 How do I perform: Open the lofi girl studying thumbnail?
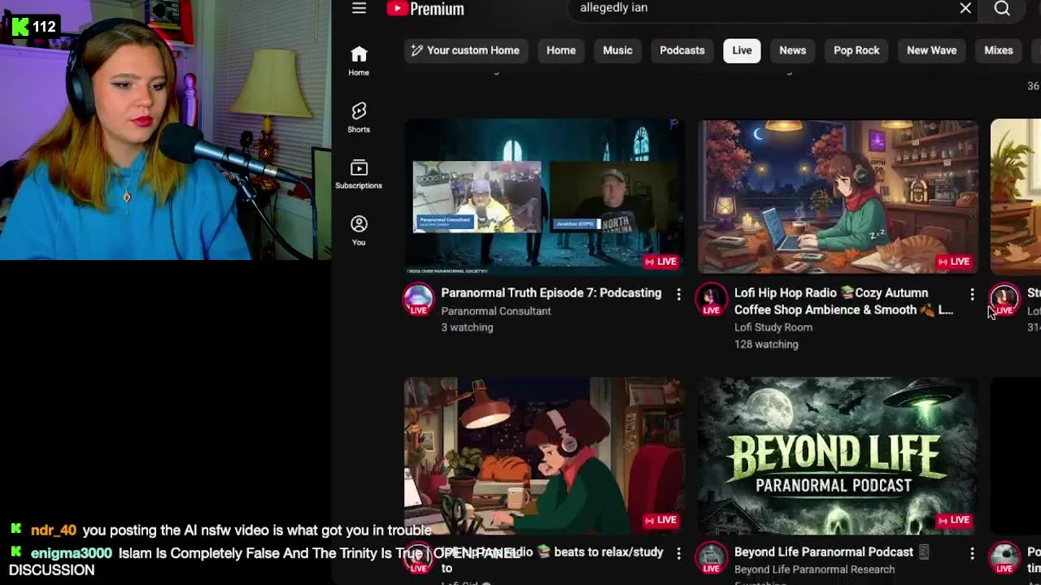[x=544, y=455]
